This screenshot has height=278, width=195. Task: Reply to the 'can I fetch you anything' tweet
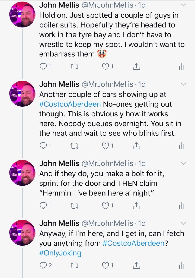tap(43, 266)
